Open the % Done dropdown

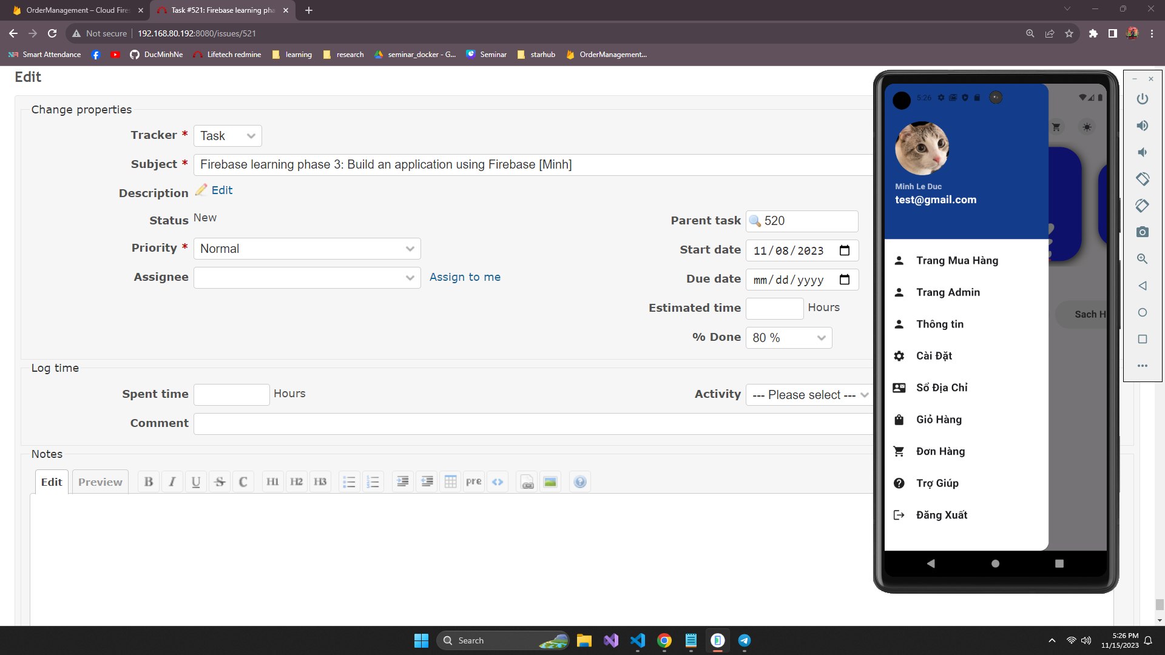coord(789,338)
